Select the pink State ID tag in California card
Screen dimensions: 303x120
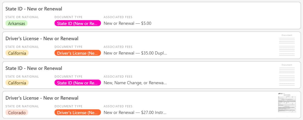(x=78, y=83)
